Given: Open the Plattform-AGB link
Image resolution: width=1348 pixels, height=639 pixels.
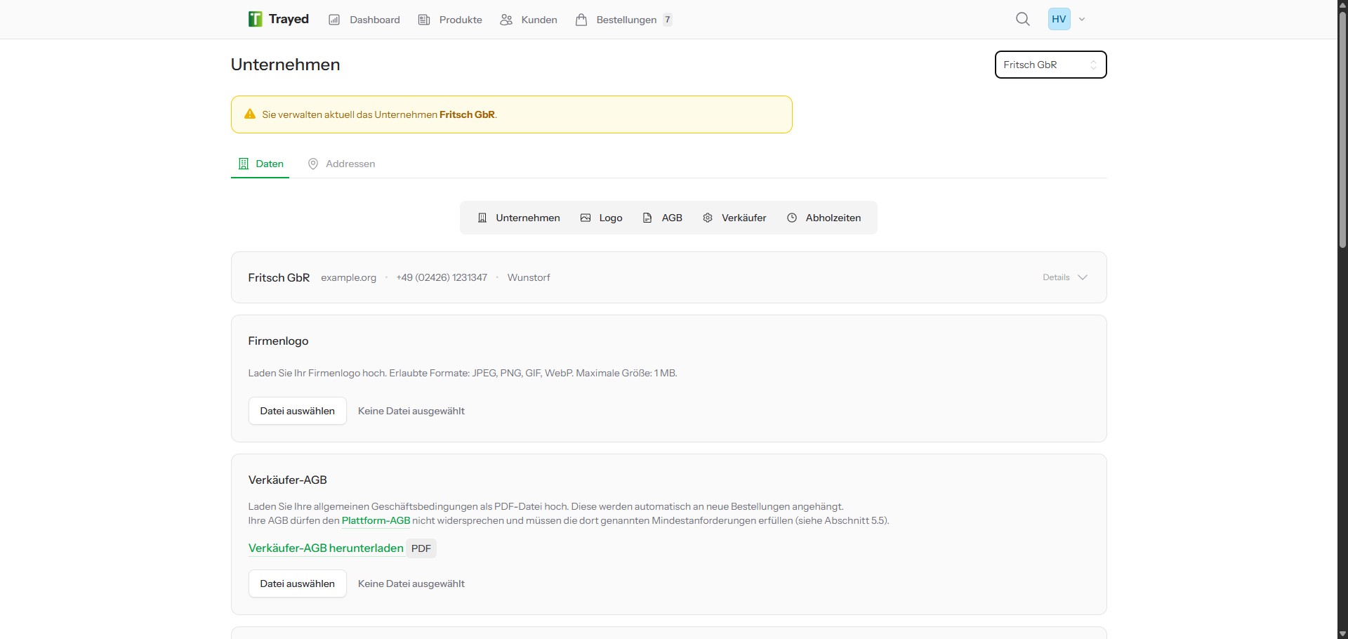Looking at the screenshot, I should click(x=375, y=520).
